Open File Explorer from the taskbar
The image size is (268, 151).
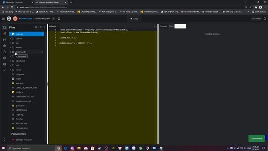pyautogui.click(x=79, y=148)
